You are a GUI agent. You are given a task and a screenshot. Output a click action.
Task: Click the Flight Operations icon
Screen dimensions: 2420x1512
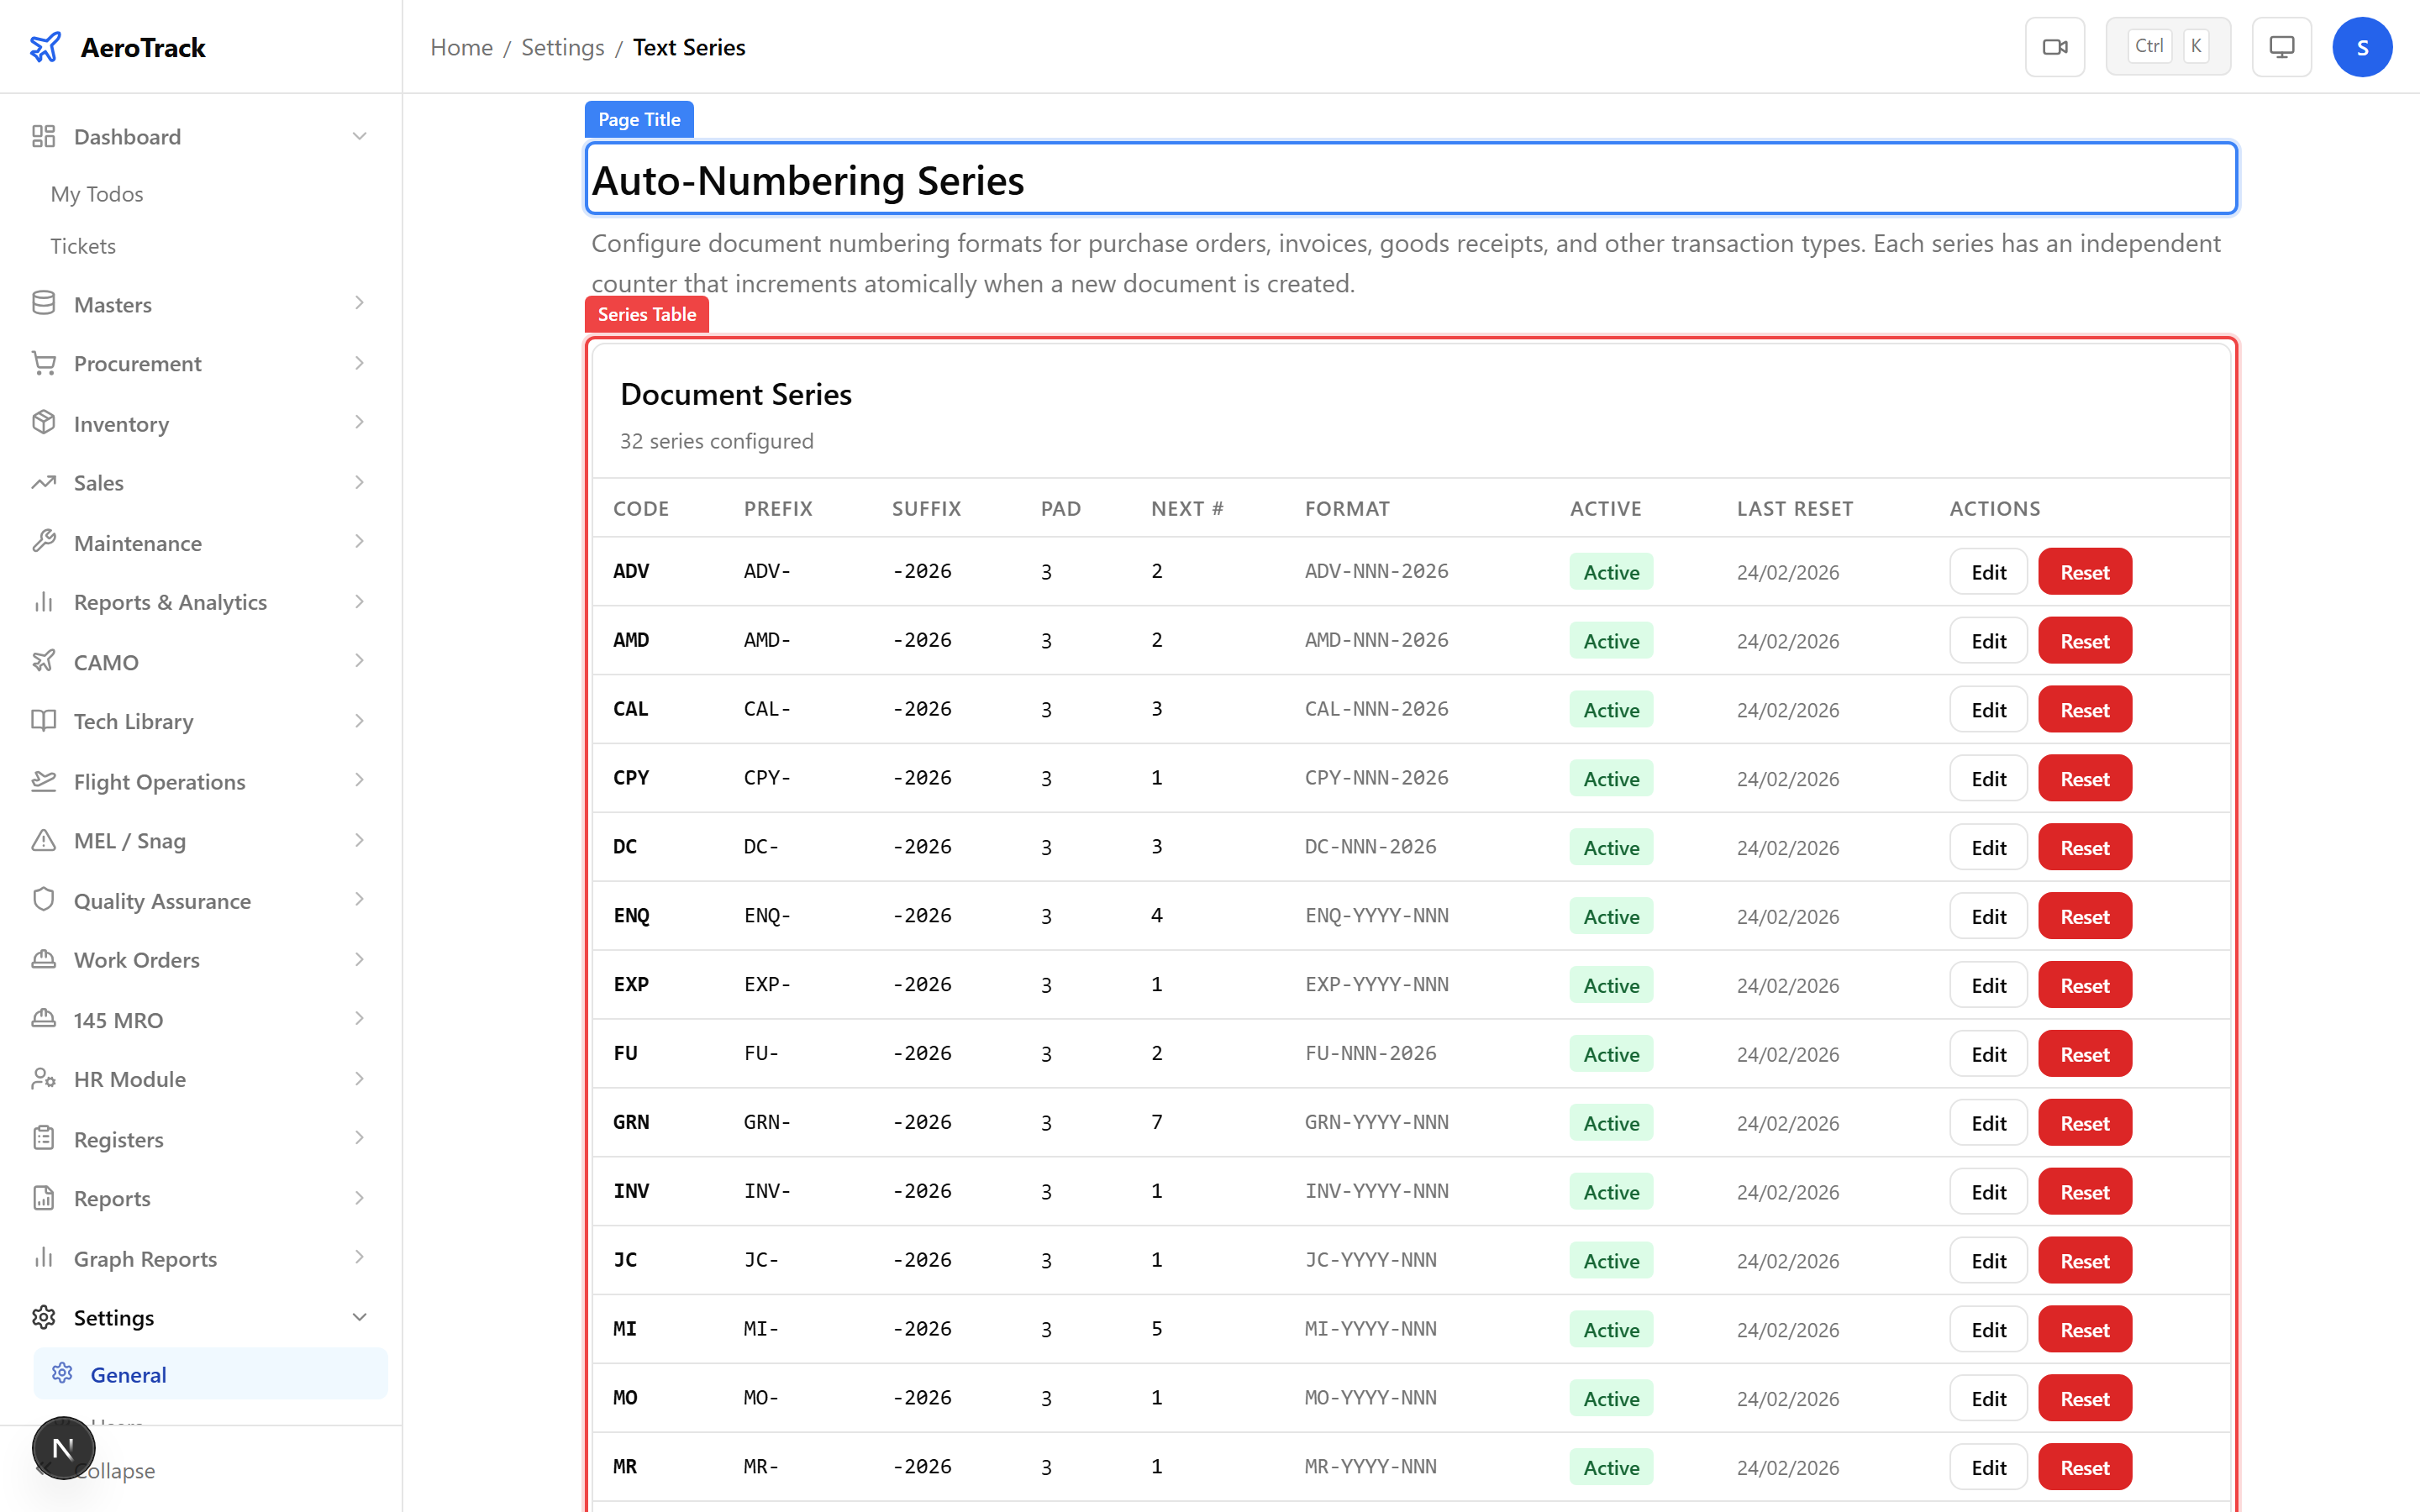[x=44, y=781]
